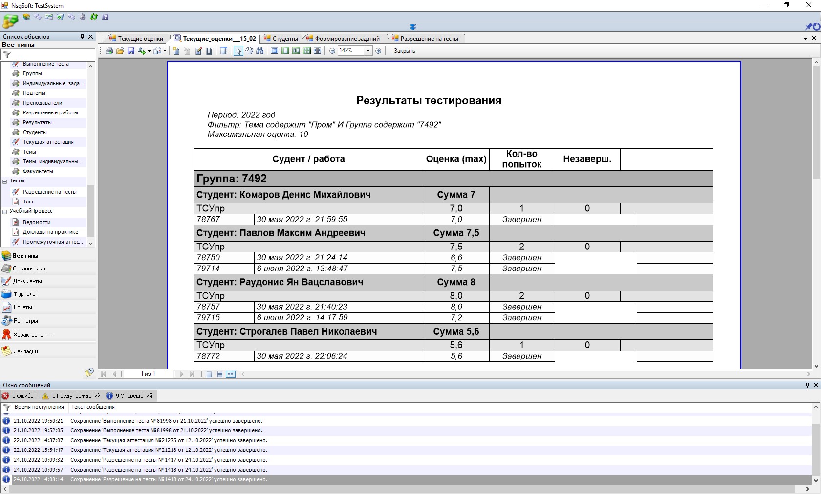Click the report's vertical scrollbar thumb

point(816,122)
